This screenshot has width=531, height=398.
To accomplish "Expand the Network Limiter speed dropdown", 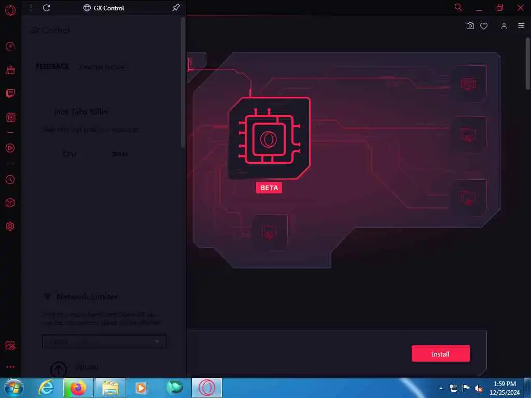I will (x=104, y=342).
